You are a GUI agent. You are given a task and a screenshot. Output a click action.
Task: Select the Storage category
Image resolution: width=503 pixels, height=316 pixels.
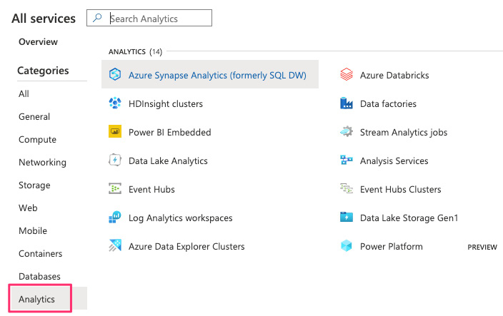[x=34, y=185]
